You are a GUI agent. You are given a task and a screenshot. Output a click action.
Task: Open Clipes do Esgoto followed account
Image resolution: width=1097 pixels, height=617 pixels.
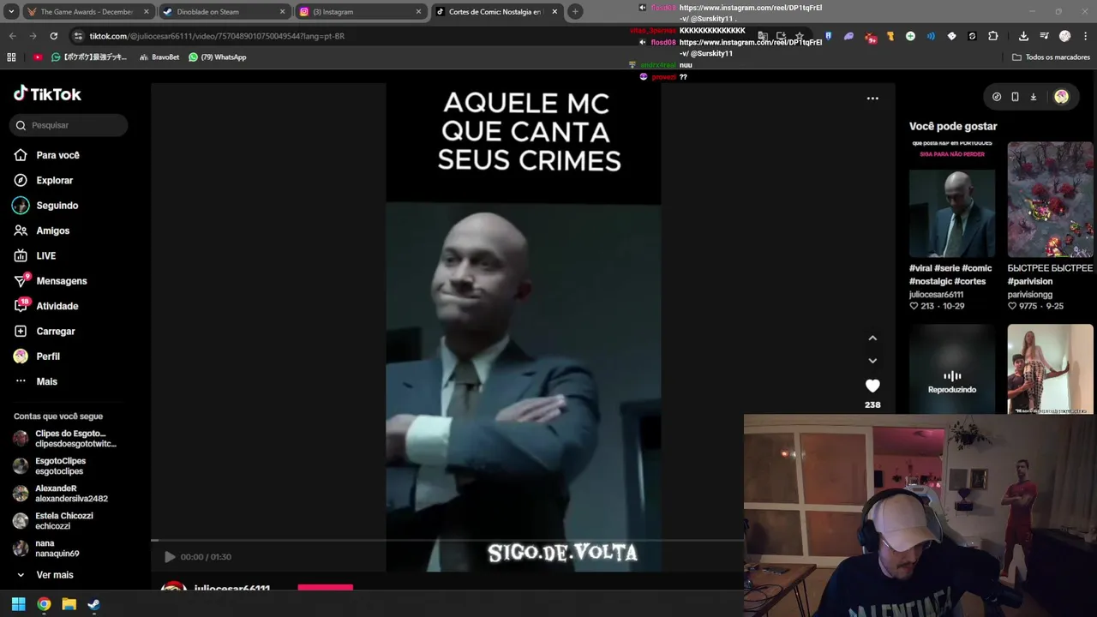tap(65, 439)
